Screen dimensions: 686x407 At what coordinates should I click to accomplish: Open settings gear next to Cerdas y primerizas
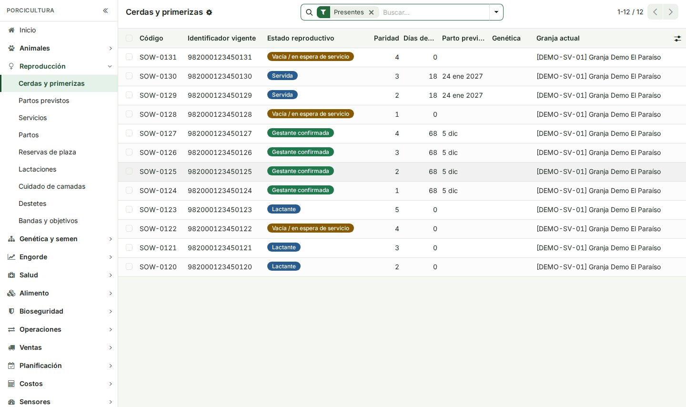(209, 12)
